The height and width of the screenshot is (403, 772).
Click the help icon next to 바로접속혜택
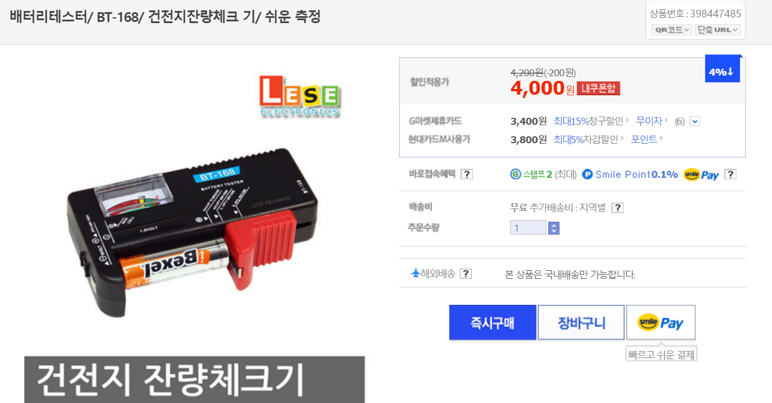point(467,174)
